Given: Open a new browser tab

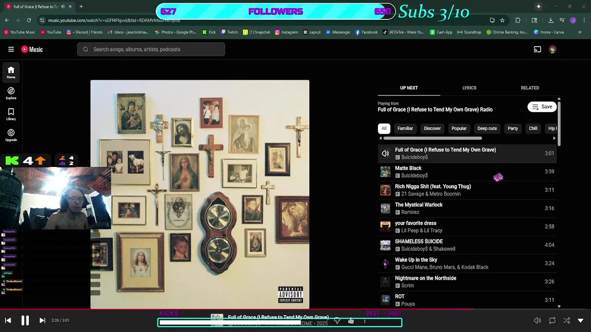Looking at the screenshot, I should pyautogui.click(x=81, y=6).
